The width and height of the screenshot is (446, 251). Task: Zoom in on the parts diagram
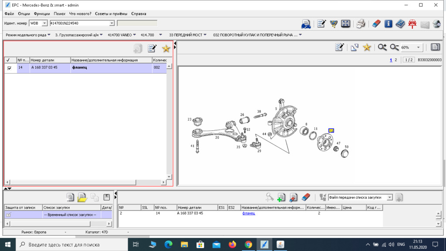tap(382, 47)
